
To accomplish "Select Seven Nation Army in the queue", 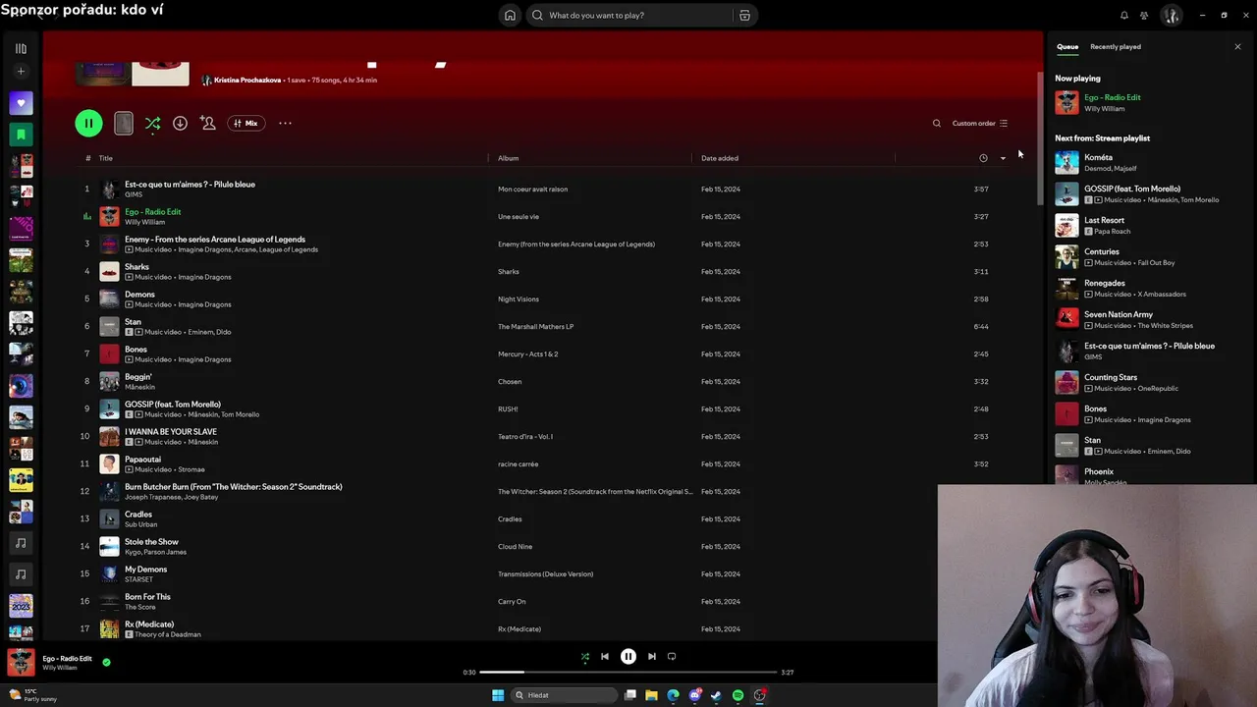I will pos(1119,314).
